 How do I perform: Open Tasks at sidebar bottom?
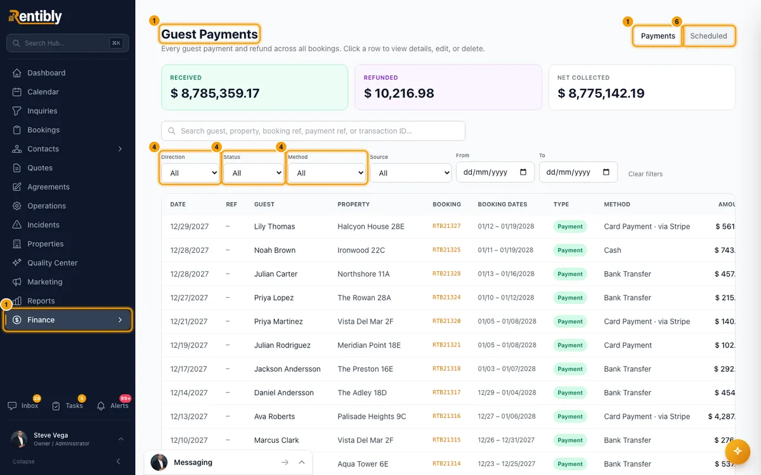pyautogui.click(x=68, y=405)
